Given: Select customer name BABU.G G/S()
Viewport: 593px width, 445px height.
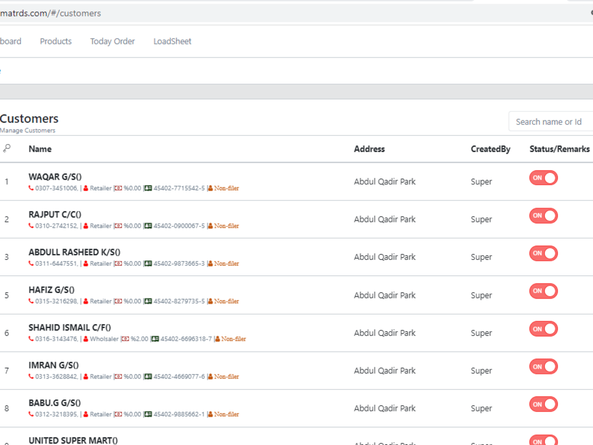Looking at the screenshot, I should 55,403.
